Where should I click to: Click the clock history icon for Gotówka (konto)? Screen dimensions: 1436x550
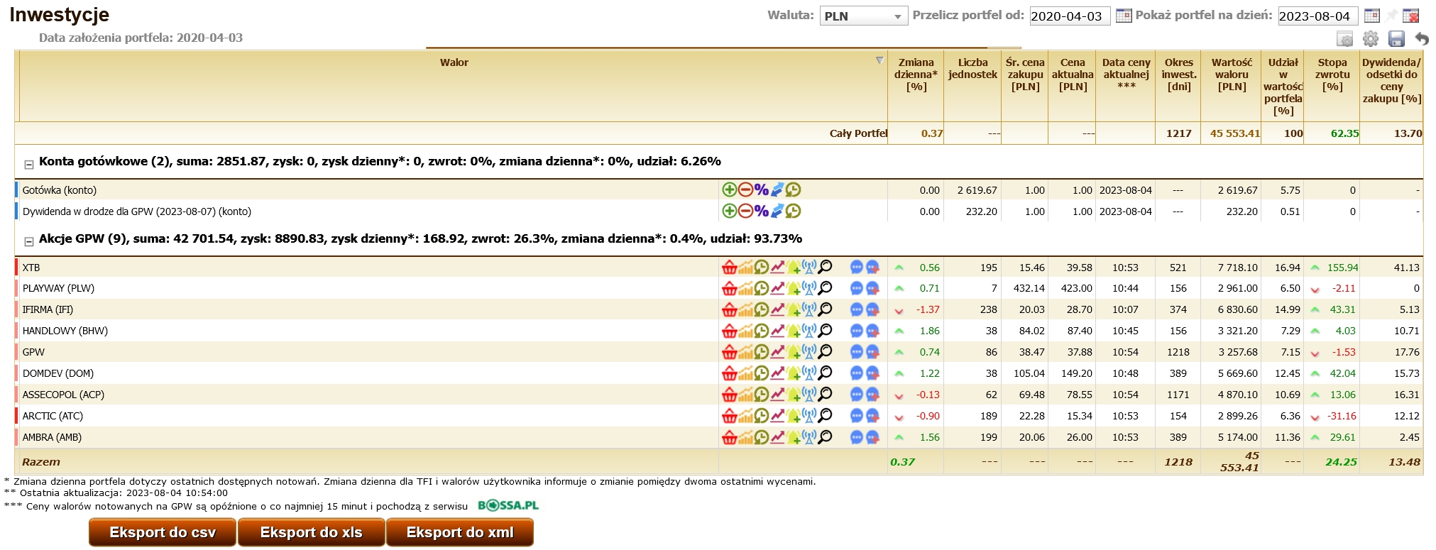point(794,189)
